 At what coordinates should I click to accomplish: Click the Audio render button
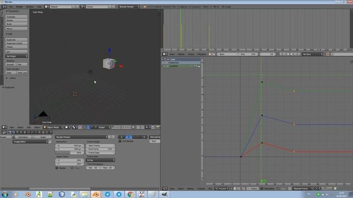coord(41,137)
